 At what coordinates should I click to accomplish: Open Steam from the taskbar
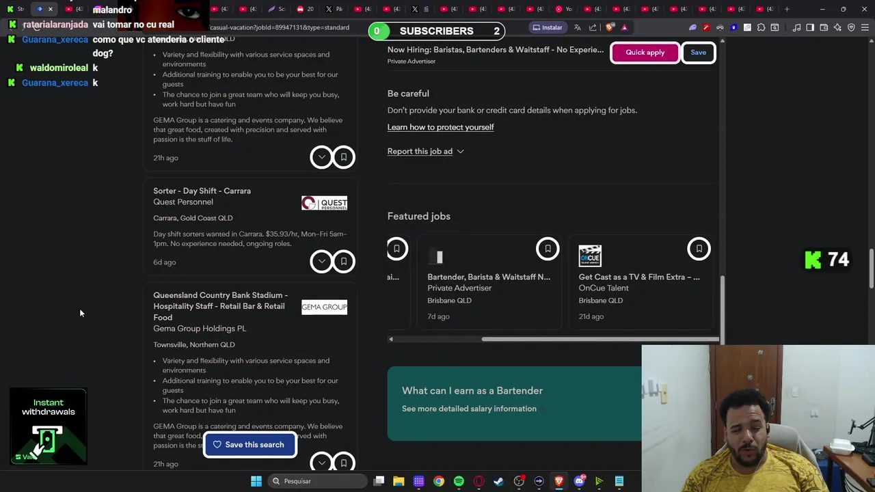pos(499,481)
